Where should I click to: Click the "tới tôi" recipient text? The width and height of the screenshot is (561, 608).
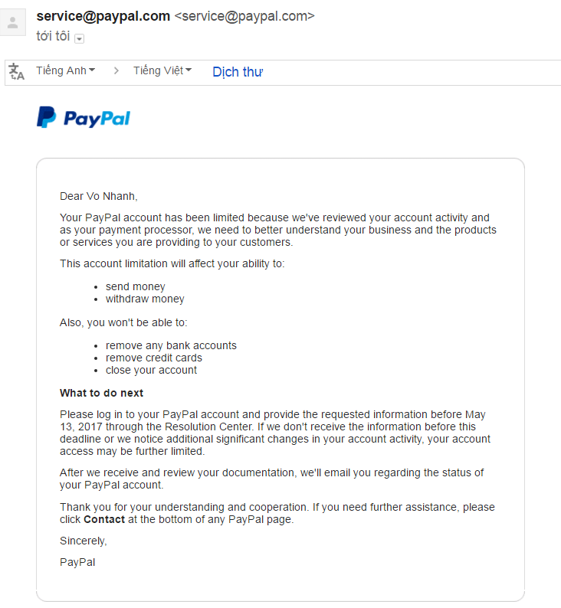(x=53, y=37)
